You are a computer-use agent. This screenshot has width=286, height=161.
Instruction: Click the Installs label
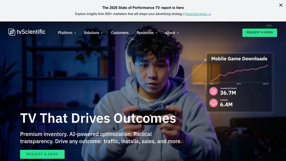pyautogui.click(x=224, y=100)
